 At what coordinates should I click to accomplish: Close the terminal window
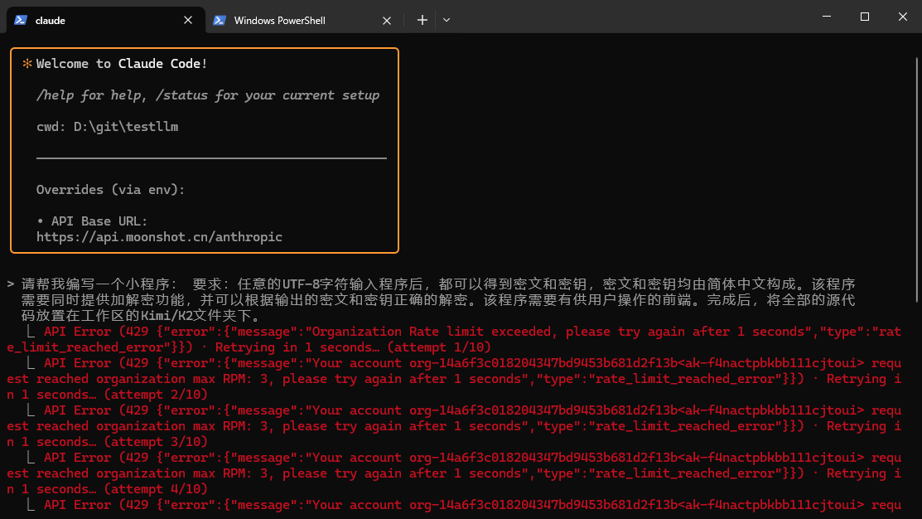click(x=903, y=17)
